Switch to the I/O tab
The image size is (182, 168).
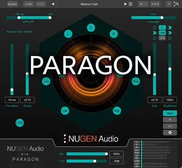click(x=170, y=126)
